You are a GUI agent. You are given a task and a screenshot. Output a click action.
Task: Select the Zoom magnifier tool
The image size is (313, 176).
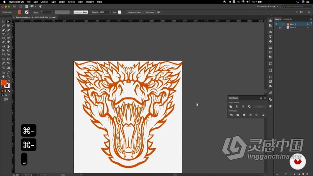click(8, 76)
